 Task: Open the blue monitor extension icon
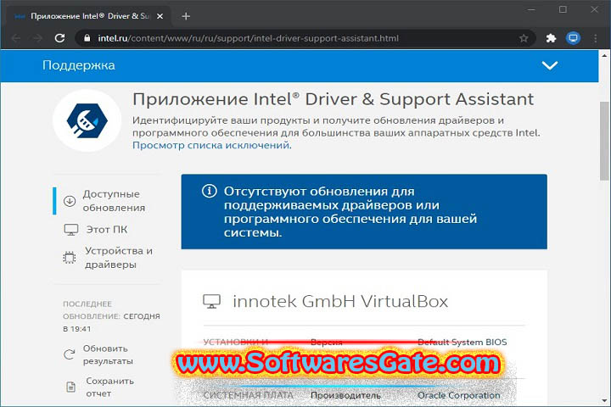click(573, 38)
